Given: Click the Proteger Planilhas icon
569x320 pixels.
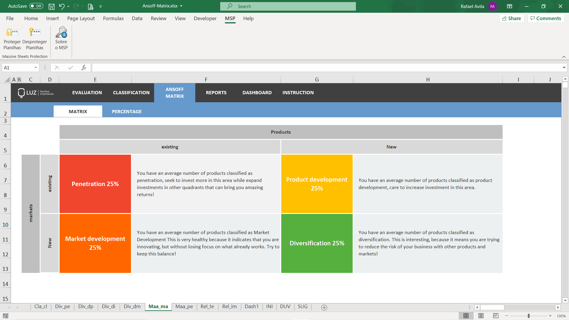Looking at the screenshot, I should [x=12, y=32].
